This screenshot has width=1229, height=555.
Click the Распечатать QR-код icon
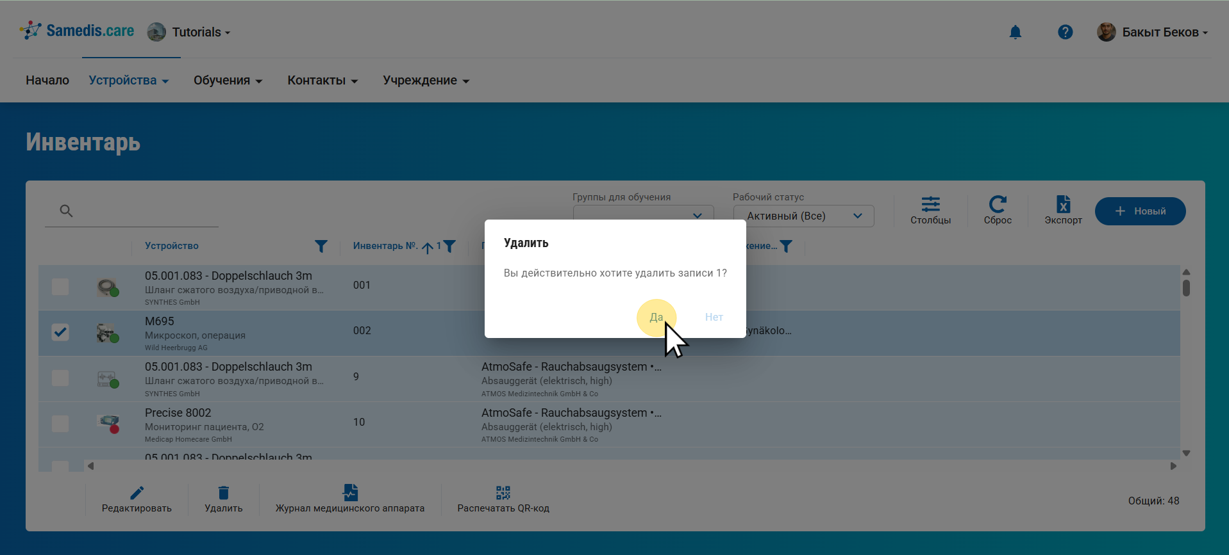point(503,493)
